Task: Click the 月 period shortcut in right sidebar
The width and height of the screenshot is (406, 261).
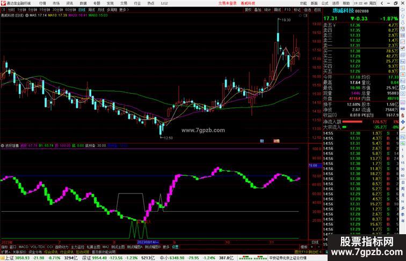Action: pyautogui.click(x=403, y=195)
